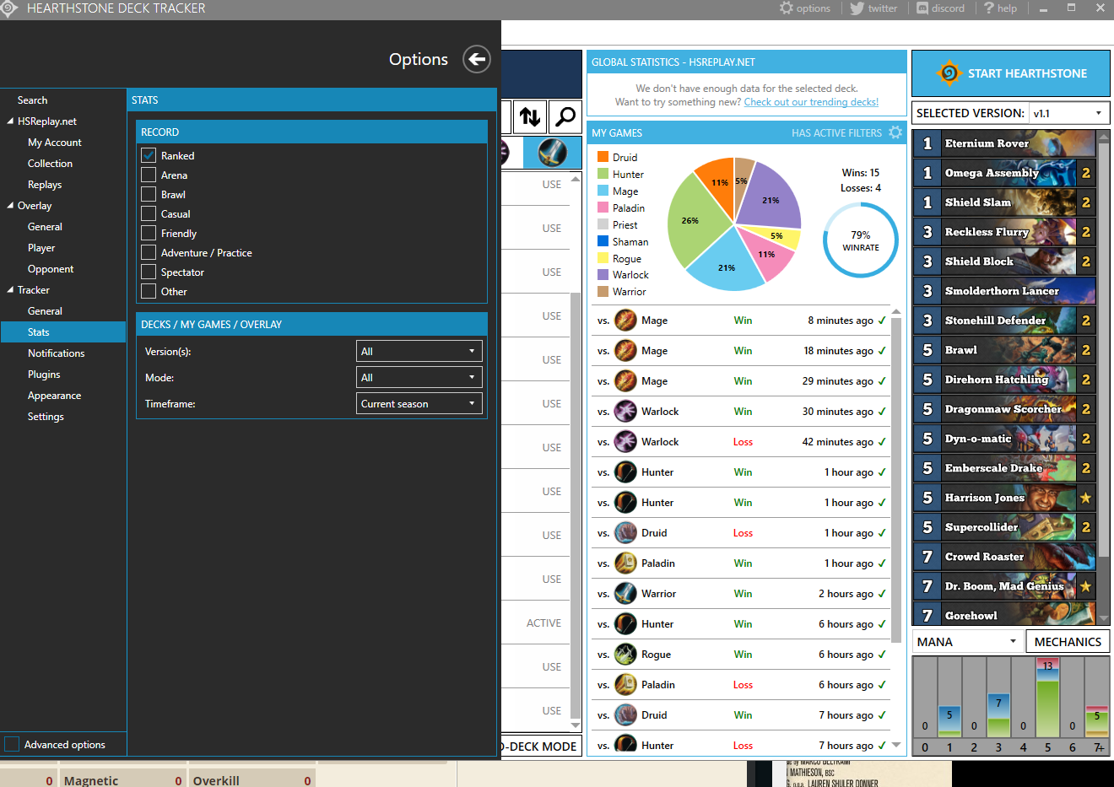
Task: Click the sword class filter icon
Action: 552,153
